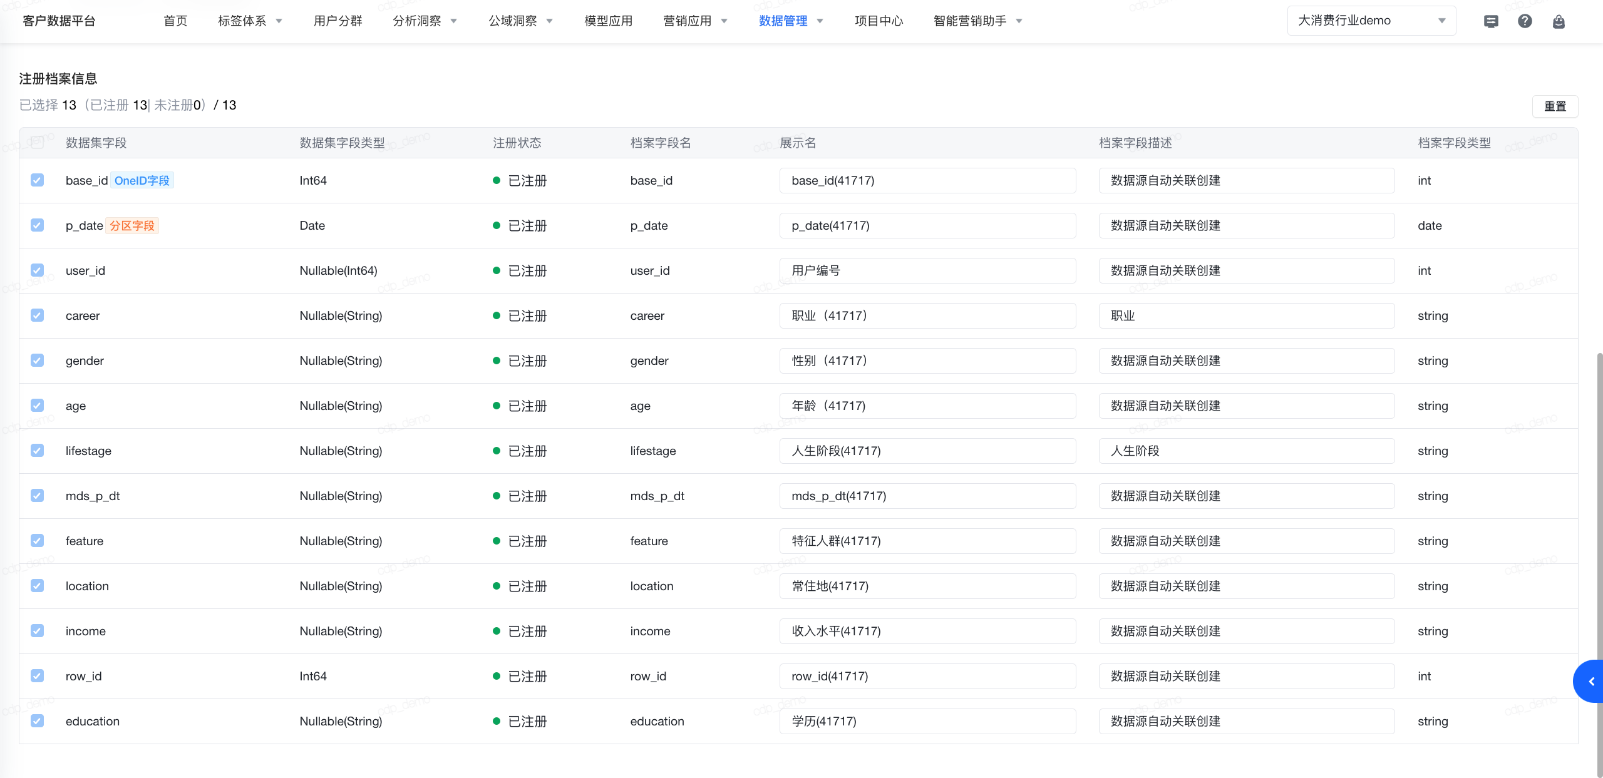The image size is (1603, 778).
Task: Uncheck the lifestage row checkbox
Action: click(38, 451)
